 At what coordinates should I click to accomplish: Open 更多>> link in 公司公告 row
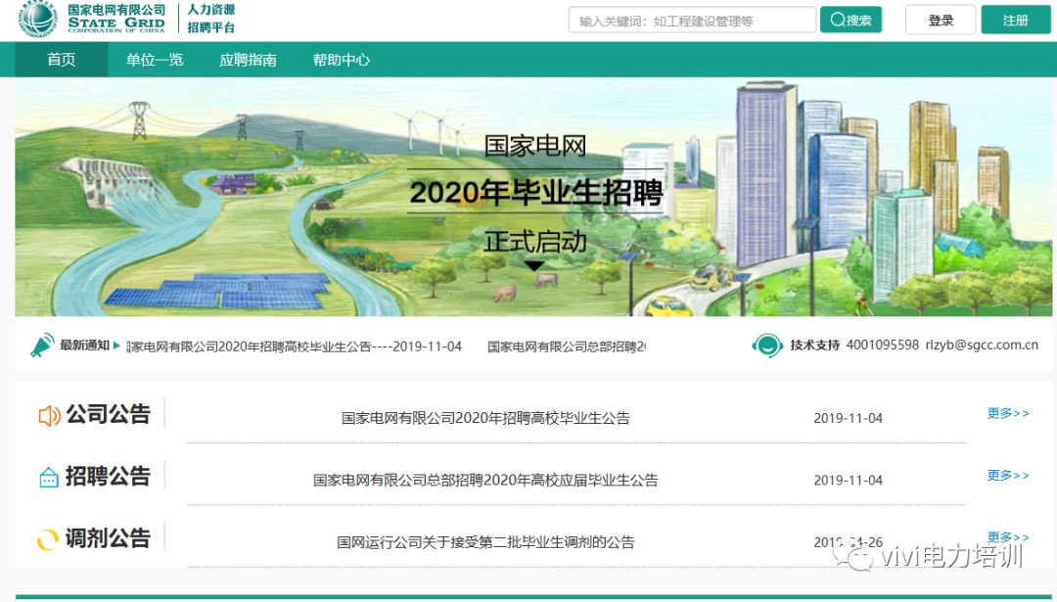[x=1008, y=413]
